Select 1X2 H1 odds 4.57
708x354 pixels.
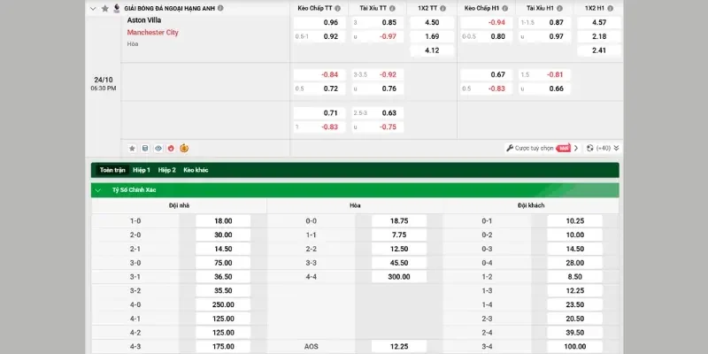599,23
